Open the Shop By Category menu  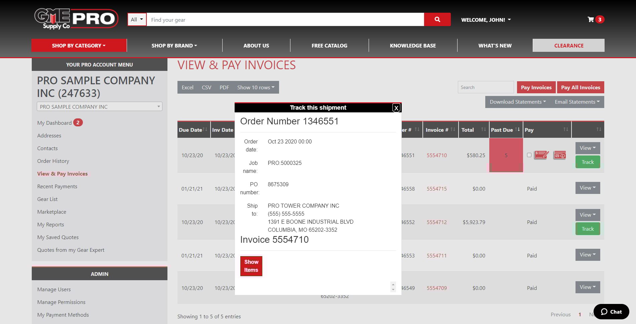[79, 45]
